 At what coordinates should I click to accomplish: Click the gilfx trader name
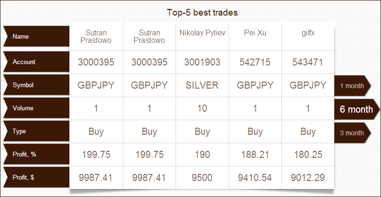[308, 33]
